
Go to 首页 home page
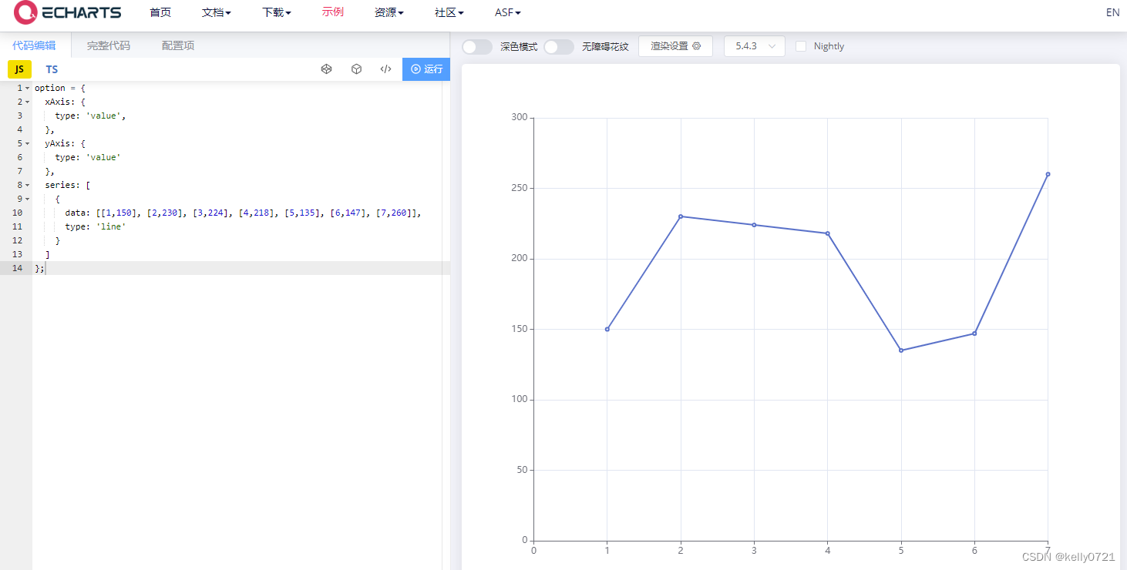[x=160, y=12]
